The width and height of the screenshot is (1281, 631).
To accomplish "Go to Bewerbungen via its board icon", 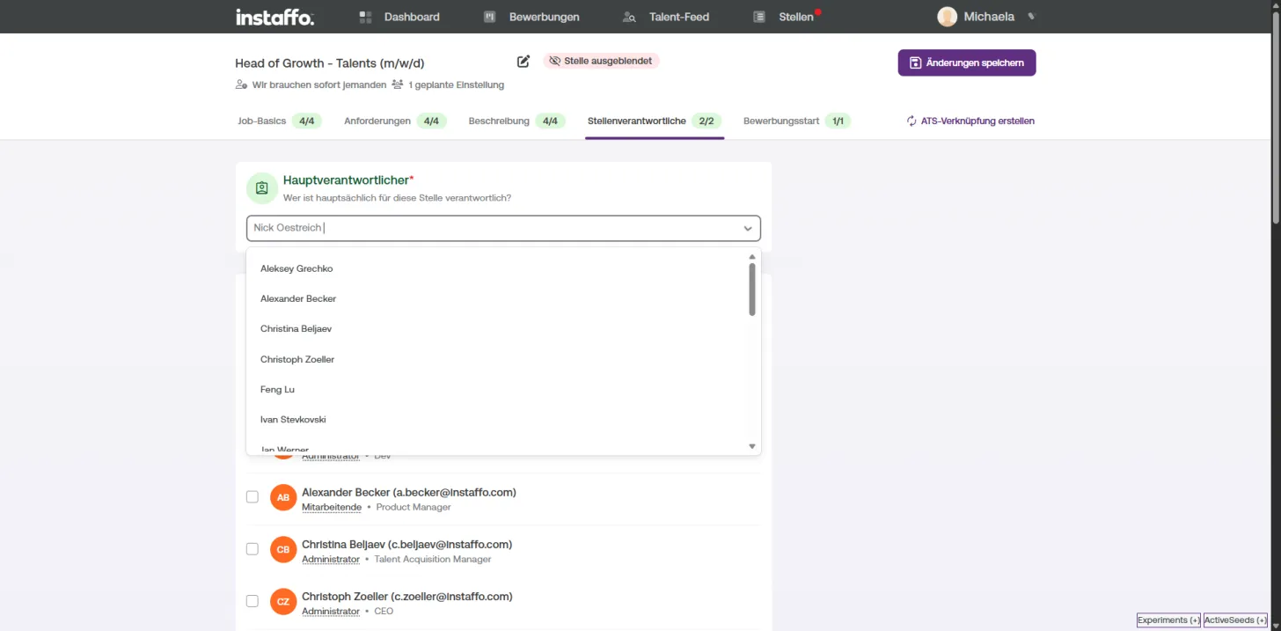I will [491, 17].
